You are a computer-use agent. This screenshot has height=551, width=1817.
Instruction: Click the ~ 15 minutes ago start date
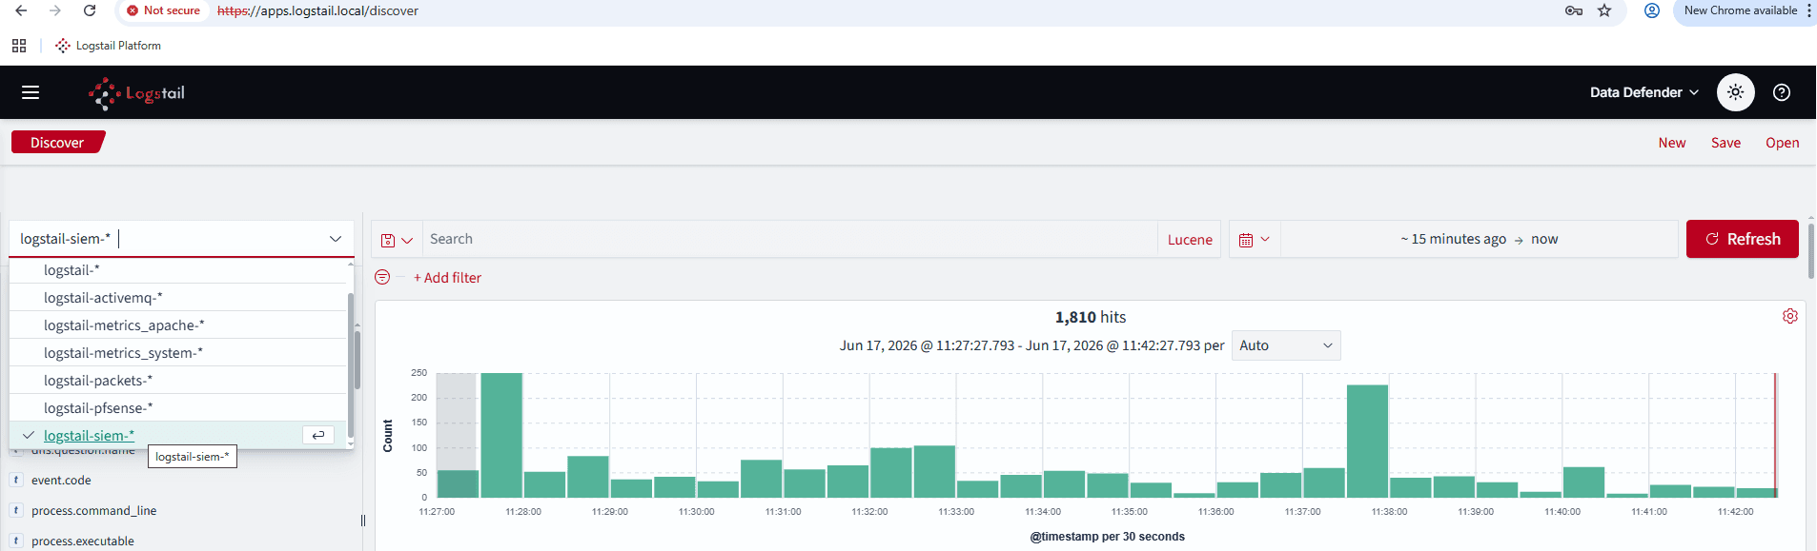[1453, 240]
